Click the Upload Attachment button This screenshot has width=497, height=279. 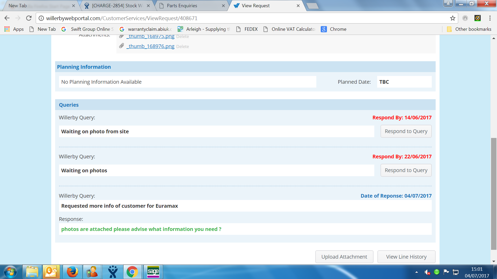(x=344, y=257)
